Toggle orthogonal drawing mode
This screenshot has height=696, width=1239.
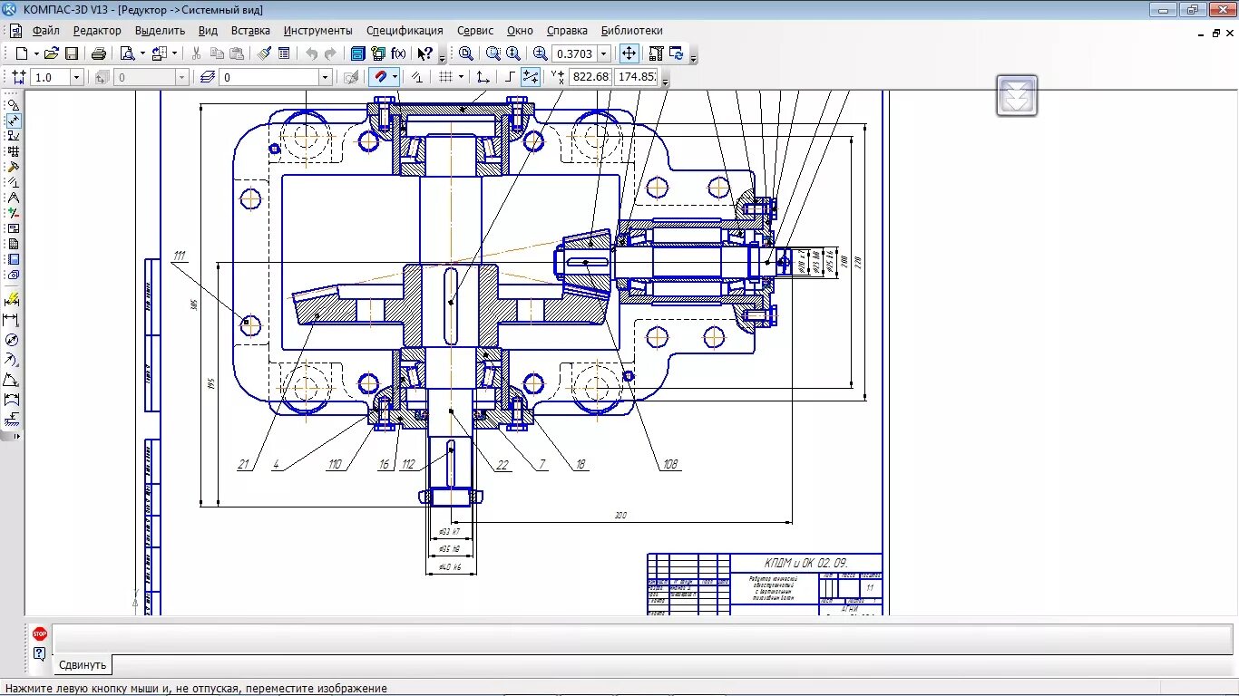[511, 77]
